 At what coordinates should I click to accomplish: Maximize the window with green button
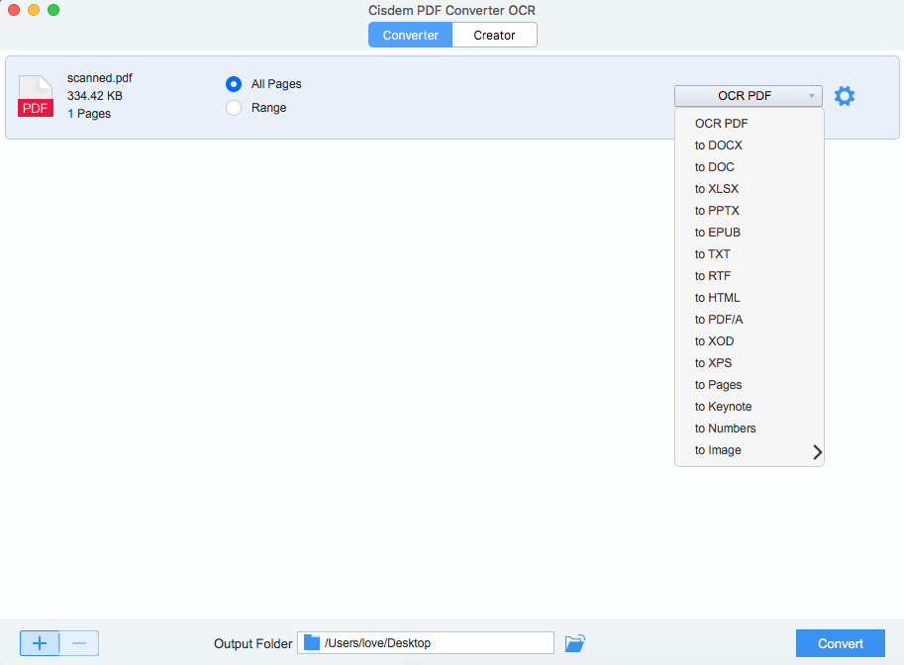(53, 10)
